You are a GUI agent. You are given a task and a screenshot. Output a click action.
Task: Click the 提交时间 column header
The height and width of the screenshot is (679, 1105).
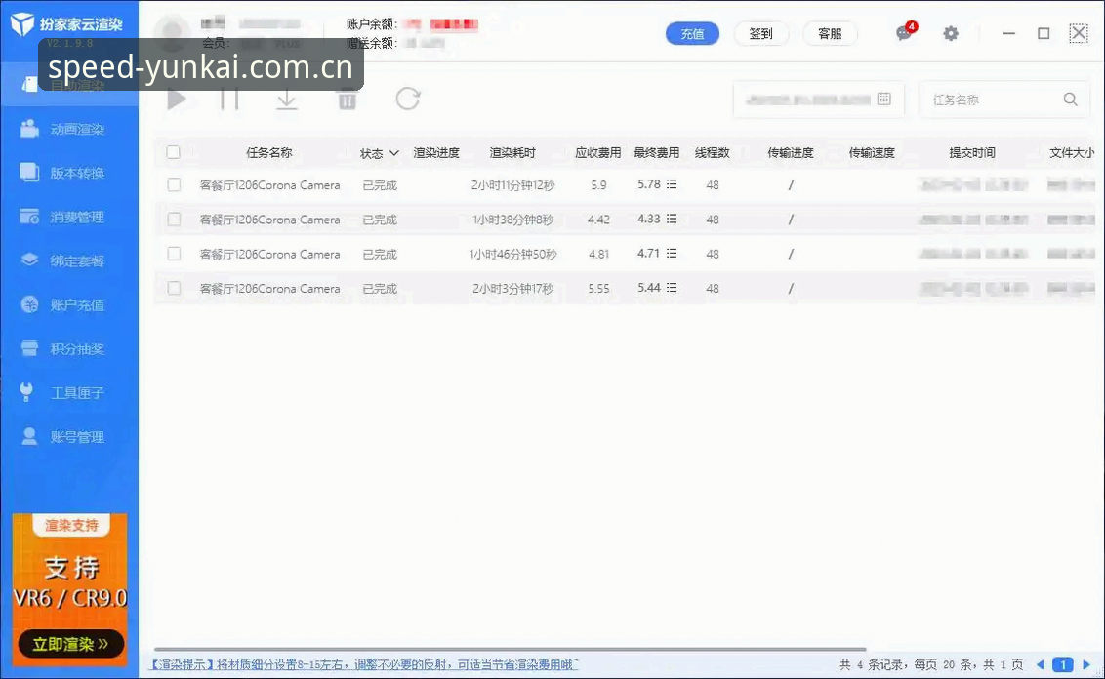click(972, 153)
